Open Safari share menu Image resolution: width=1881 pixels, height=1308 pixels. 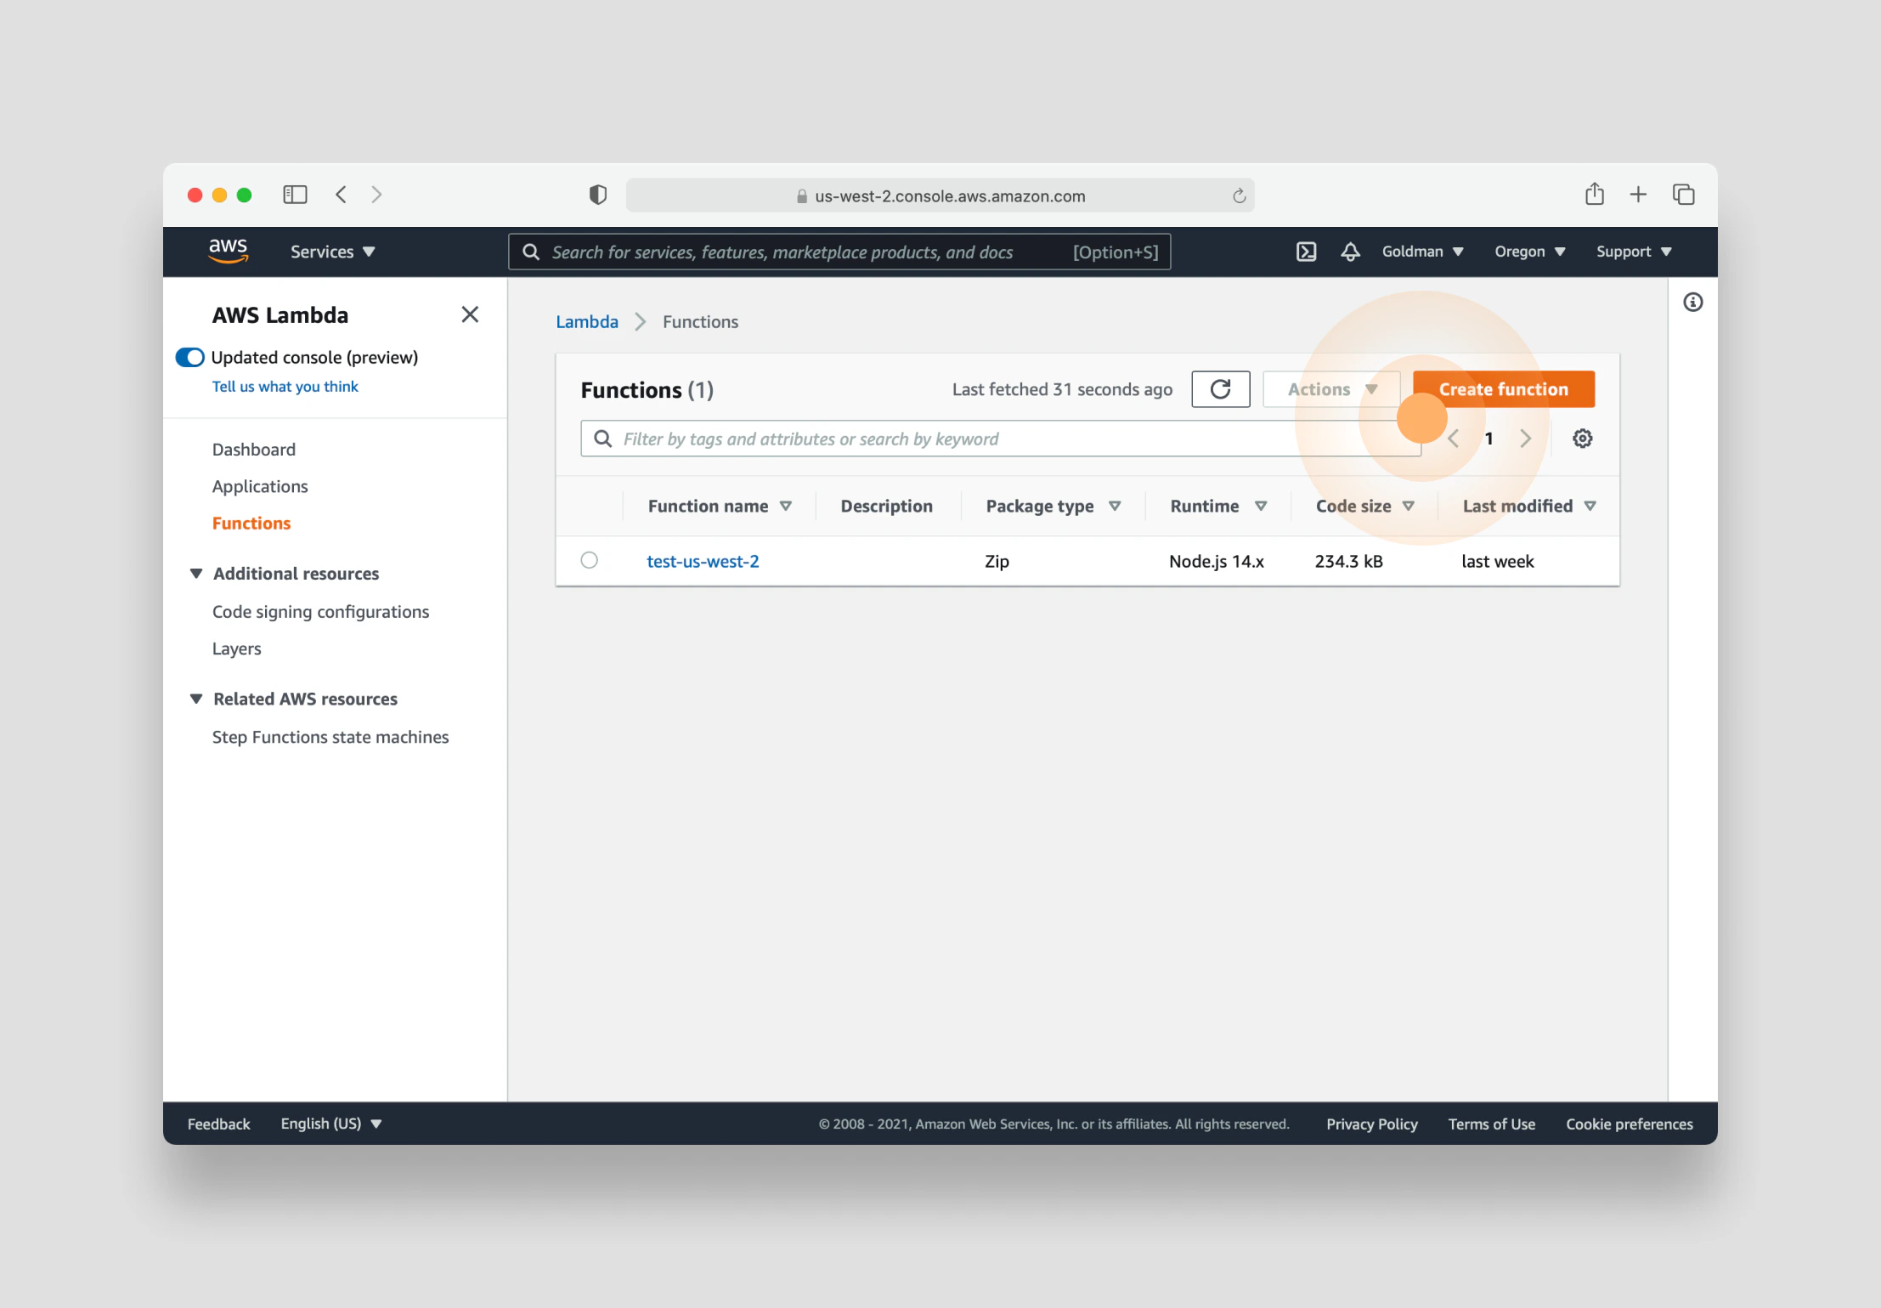click(x=1594, y=195)
